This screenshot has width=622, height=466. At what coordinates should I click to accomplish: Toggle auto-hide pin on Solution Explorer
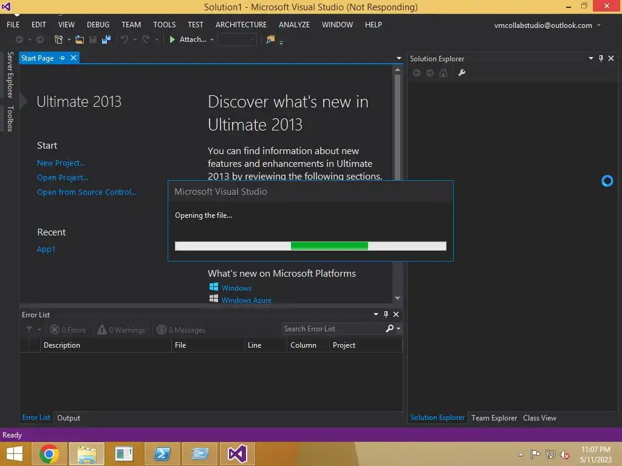[601, 58]
